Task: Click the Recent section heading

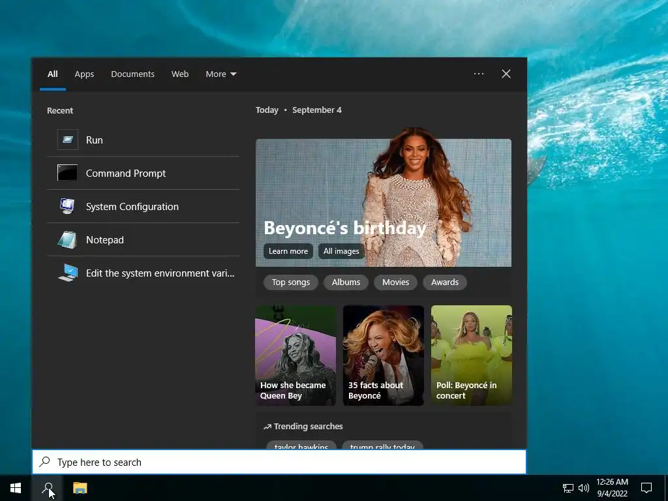Action: [x=59, y=110]
